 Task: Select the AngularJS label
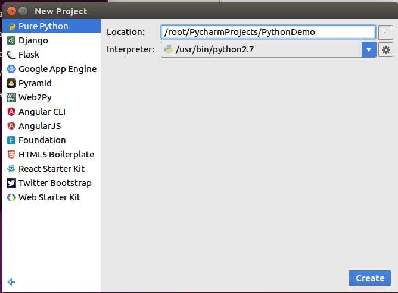pyautogui.click(x=39, y=126)
